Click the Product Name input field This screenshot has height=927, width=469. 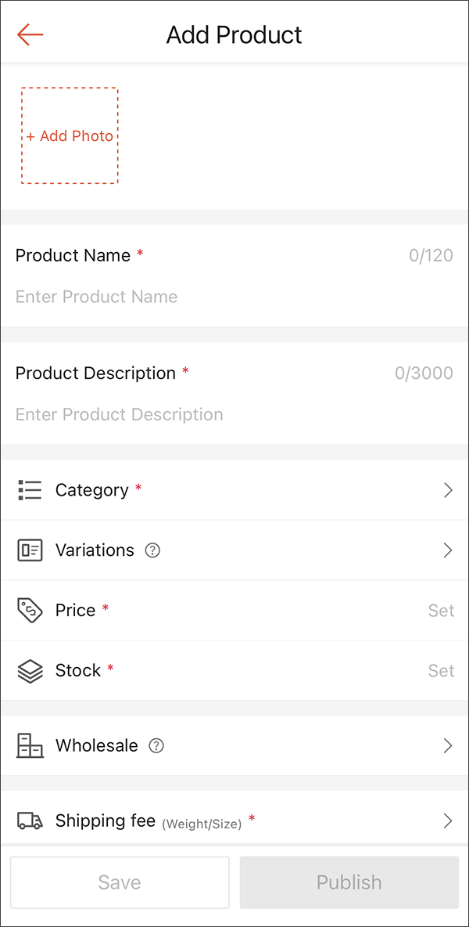156,297
